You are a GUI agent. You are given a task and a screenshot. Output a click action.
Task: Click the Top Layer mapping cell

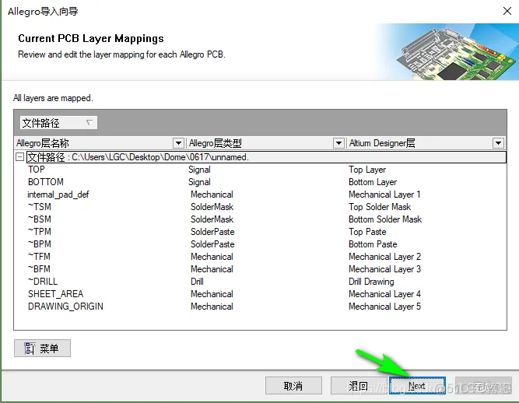367,170
